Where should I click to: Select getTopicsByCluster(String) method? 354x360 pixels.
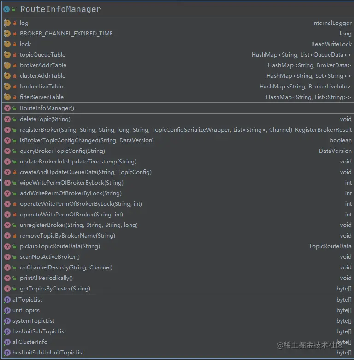55,289
